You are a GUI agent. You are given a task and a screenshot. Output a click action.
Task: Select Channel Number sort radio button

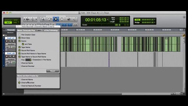point(19,82)
